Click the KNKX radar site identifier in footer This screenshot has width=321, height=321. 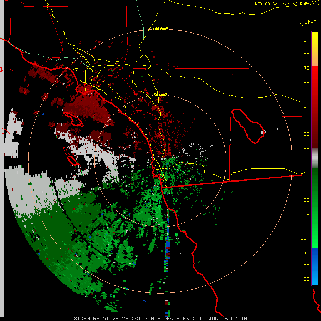pyautogui.click(x=189, y=319)
